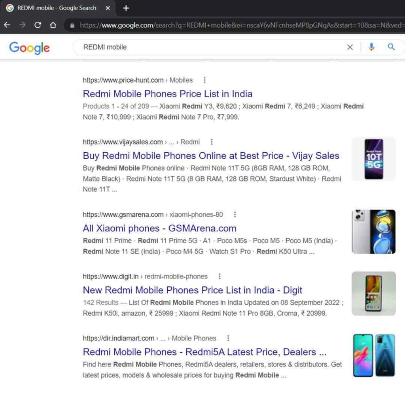Open more options for price-hunt.com result
This screenshot has width=405, height=405.
pos(204,80)
